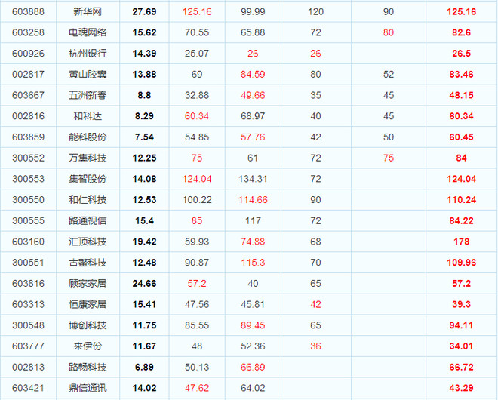Click red value 178 in 汇顶科技 row
Image resolution: width=498 pixels, height=400 pixels.
(462, 242)
